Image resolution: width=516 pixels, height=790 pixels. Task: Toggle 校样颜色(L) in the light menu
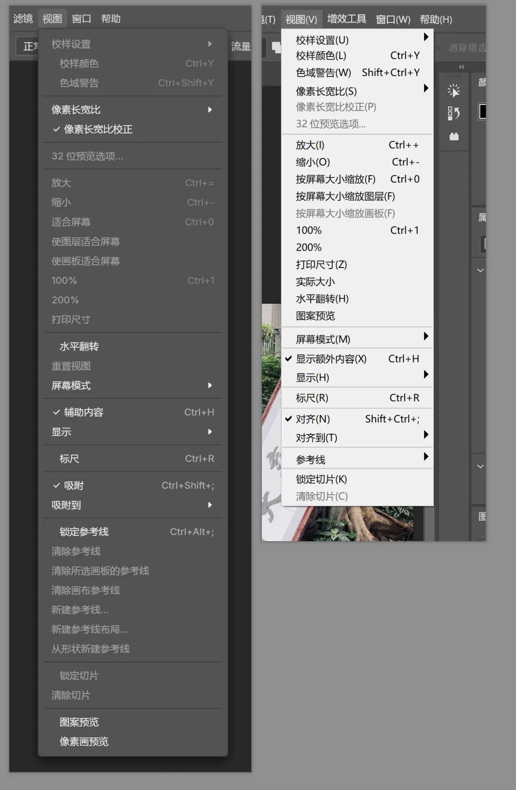pyautogui.click(x=357, y=55)
